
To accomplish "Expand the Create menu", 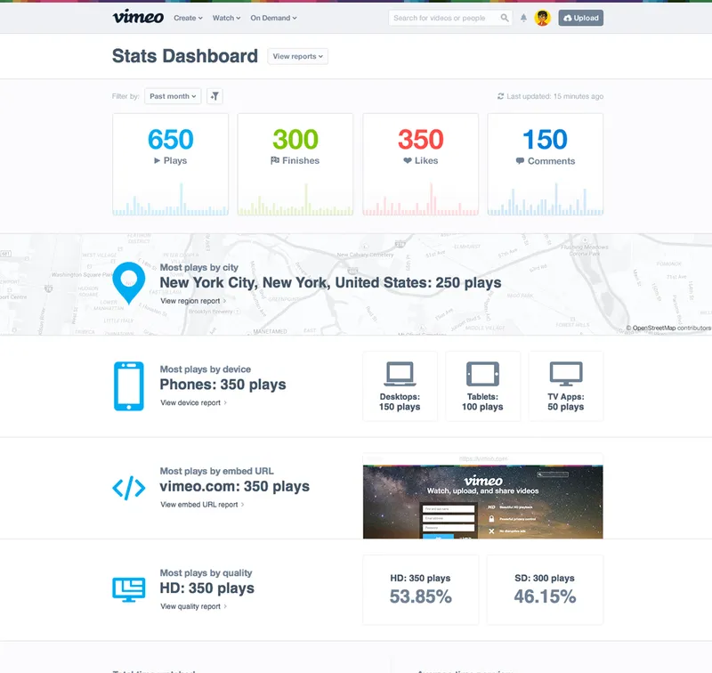I will [188, 18].
